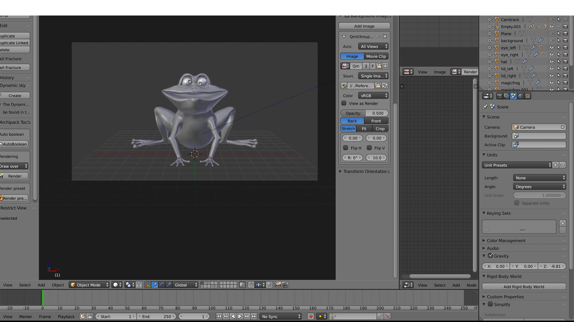This screenshot has height=322, width=574.
Task: Select the rotate manipulator arc icon
Action: tap(162, 285)
